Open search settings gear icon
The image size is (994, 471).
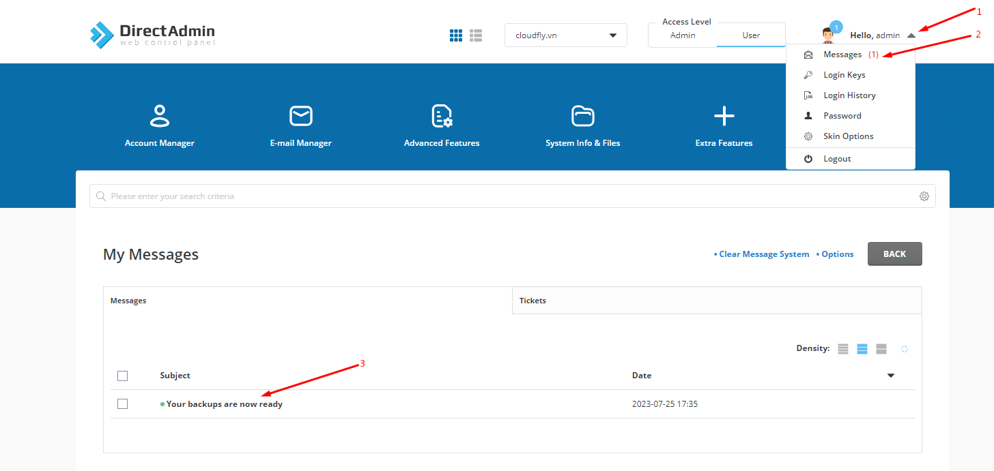(924, 196)
